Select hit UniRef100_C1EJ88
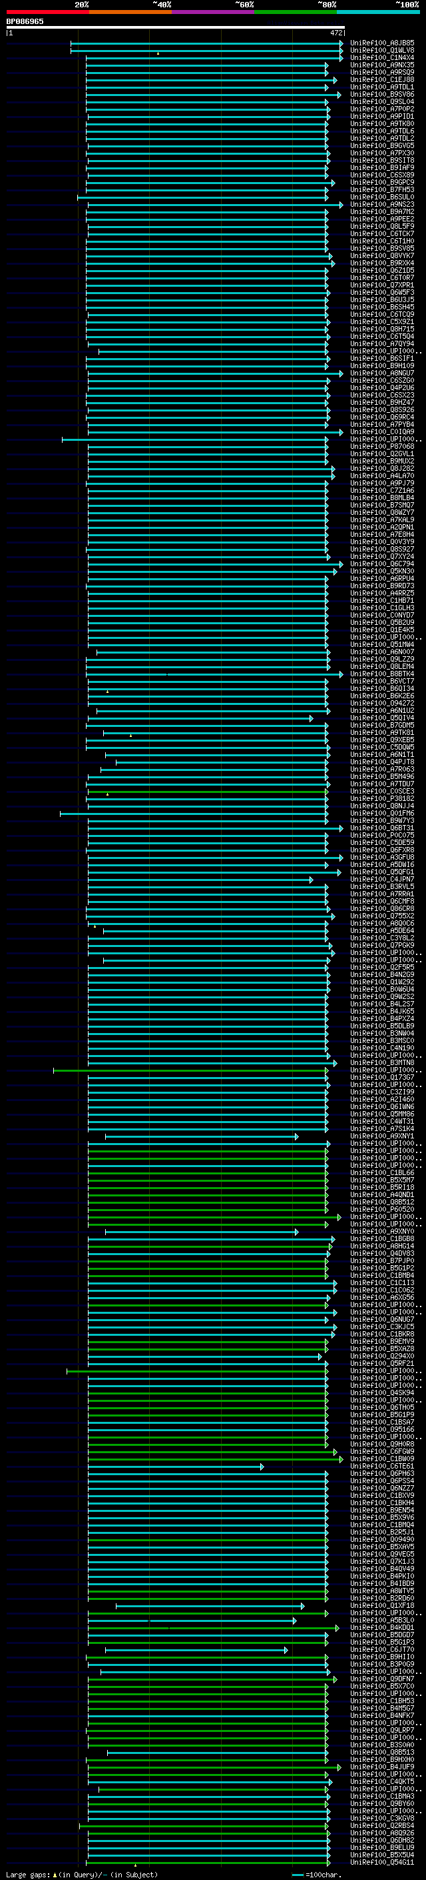 (x=382, y=79)
